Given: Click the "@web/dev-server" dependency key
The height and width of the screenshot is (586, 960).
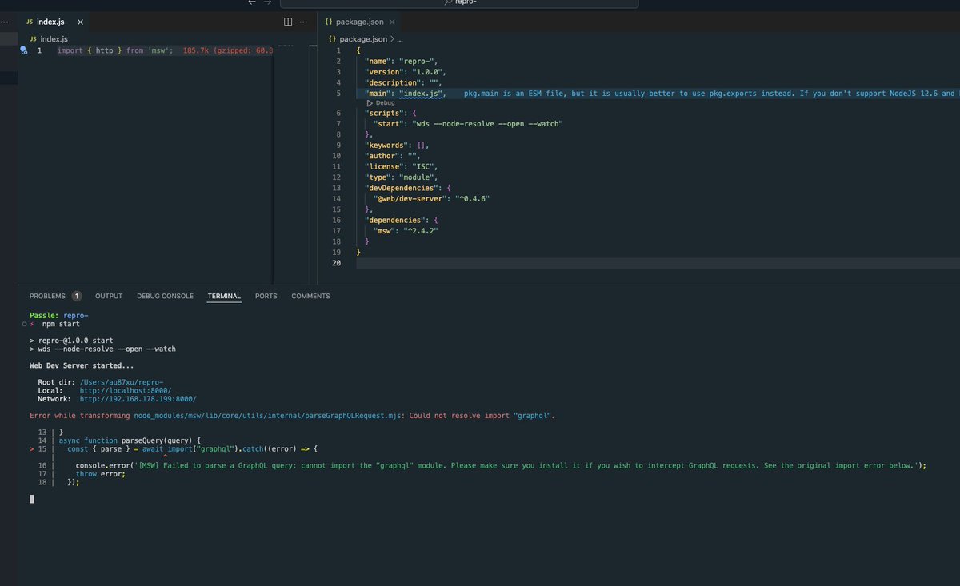Looking at the screenshot, I should (409, 197).
